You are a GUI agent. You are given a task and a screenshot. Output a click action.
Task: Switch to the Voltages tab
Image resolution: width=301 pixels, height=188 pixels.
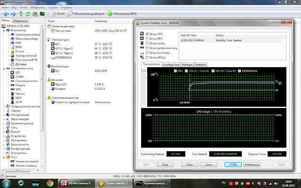187,64
